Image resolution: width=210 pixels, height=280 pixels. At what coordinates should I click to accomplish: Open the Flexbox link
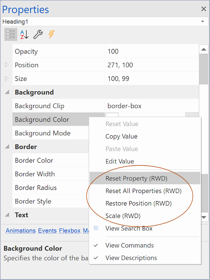pos(70,231)
